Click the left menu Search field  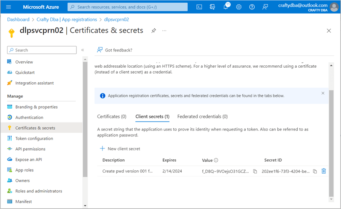42,50
